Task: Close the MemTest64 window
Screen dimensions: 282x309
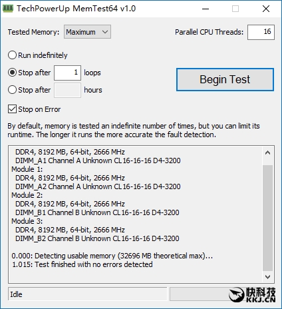Action: 266,9
